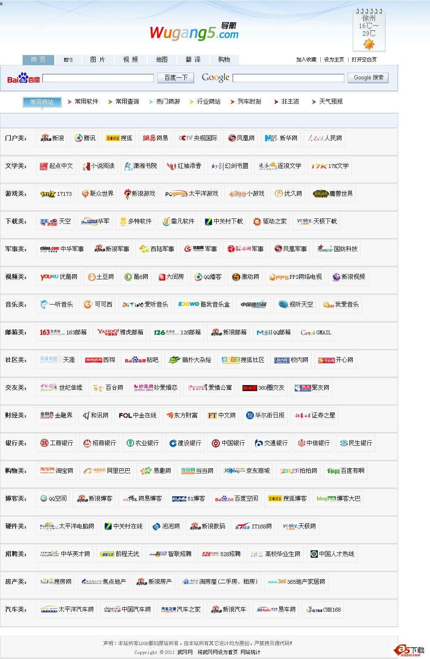This screenshot has height=659, width=430.
Task: Open 百度有啊 shopping link
Action: click(346, 471)
